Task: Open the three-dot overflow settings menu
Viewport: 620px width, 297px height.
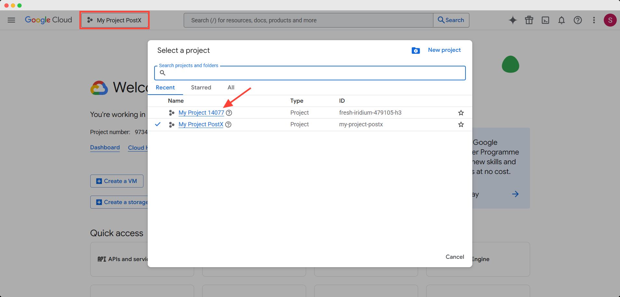Action: coord(594,20)
